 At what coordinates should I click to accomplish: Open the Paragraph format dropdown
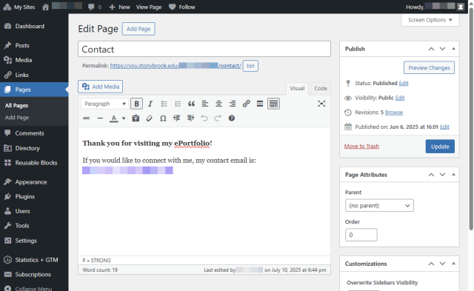(x=104, y=104)
